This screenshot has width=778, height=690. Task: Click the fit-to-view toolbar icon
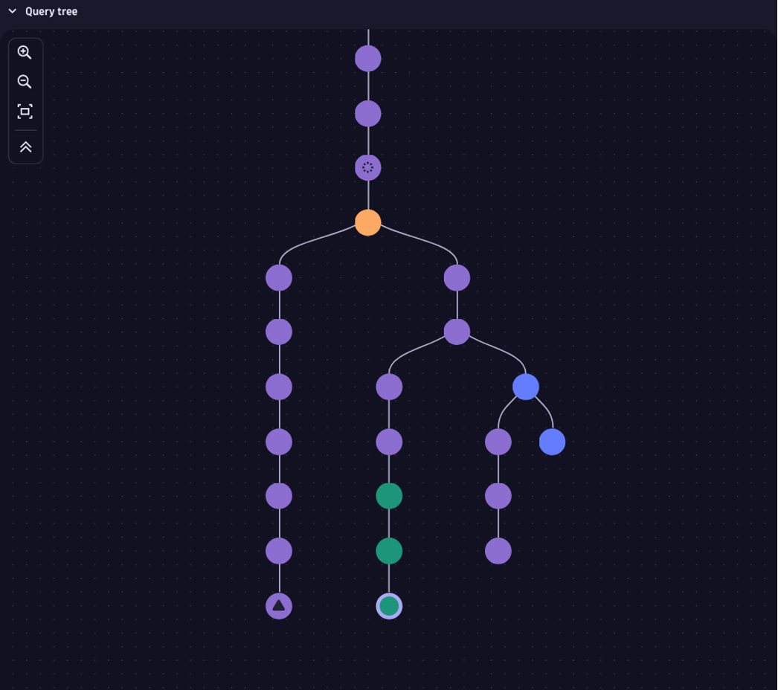25,110
